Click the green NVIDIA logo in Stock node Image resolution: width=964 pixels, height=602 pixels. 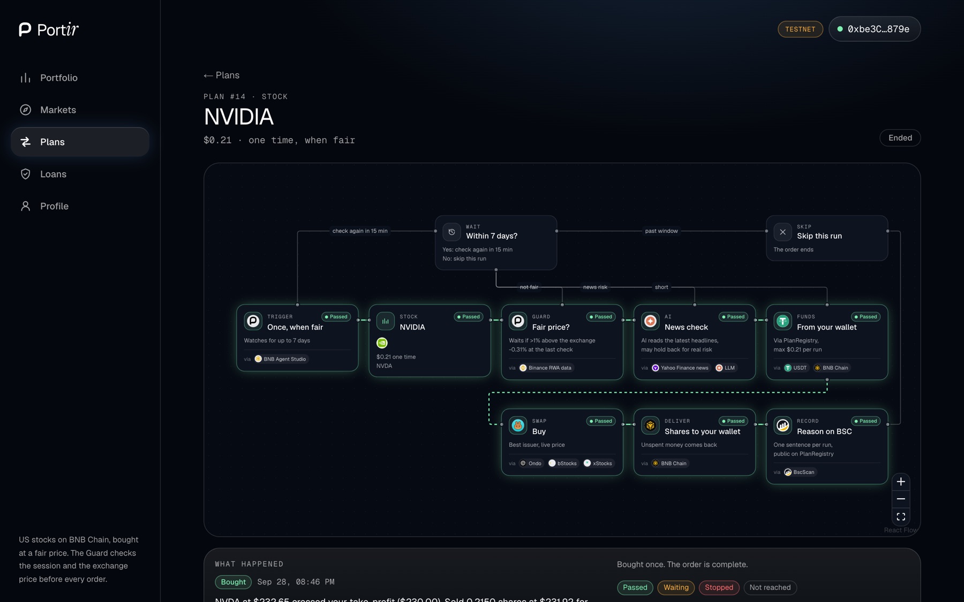382,343
